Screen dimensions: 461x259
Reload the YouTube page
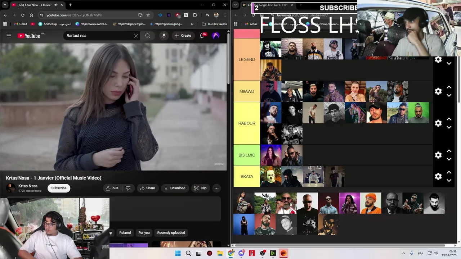click(23, 15)
